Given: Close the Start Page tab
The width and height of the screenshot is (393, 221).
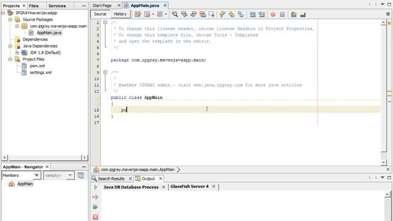Looking at the screenshot, I should [119, 6].
